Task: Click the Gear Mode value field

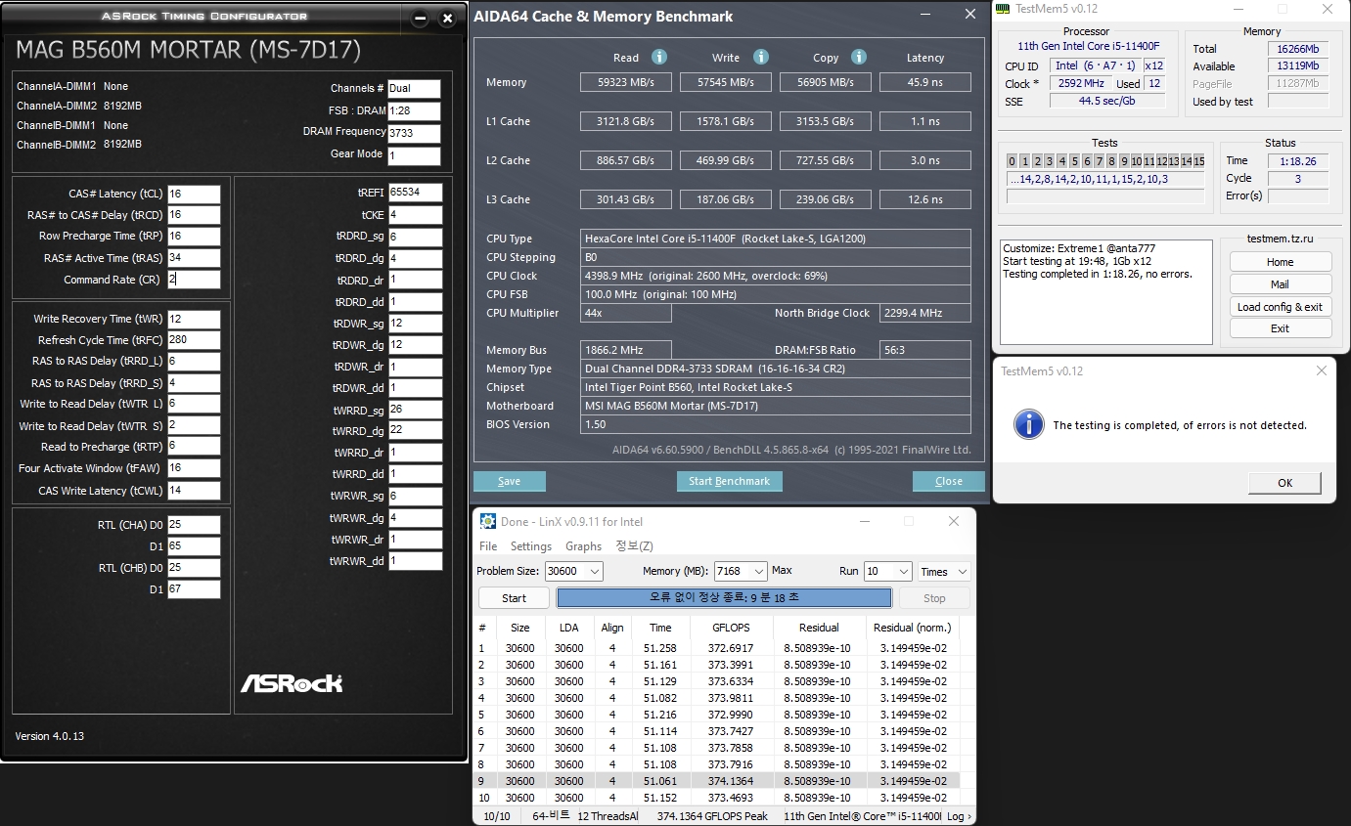Action: [414, 154]
